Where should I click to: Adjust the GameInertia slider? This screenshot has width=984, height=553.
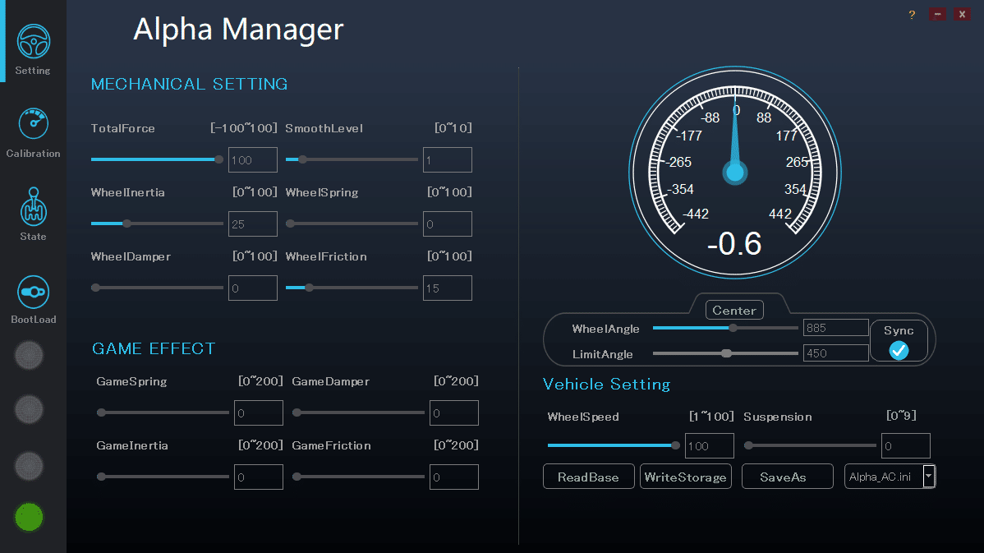coord(163,477)
